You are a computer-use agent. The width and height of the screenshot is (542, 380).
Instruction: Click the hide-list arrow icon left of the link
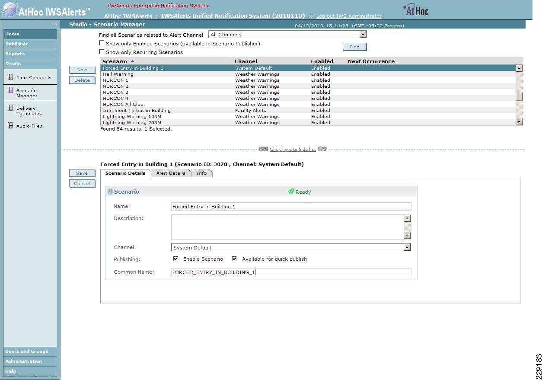point(263,149)
